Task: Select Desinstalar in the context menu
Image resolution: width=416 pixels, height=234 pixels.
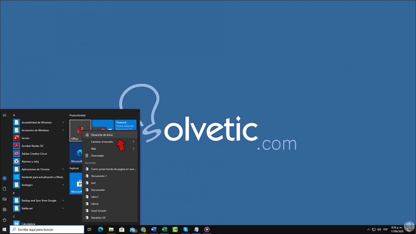Action: click(x=110, y=155)
